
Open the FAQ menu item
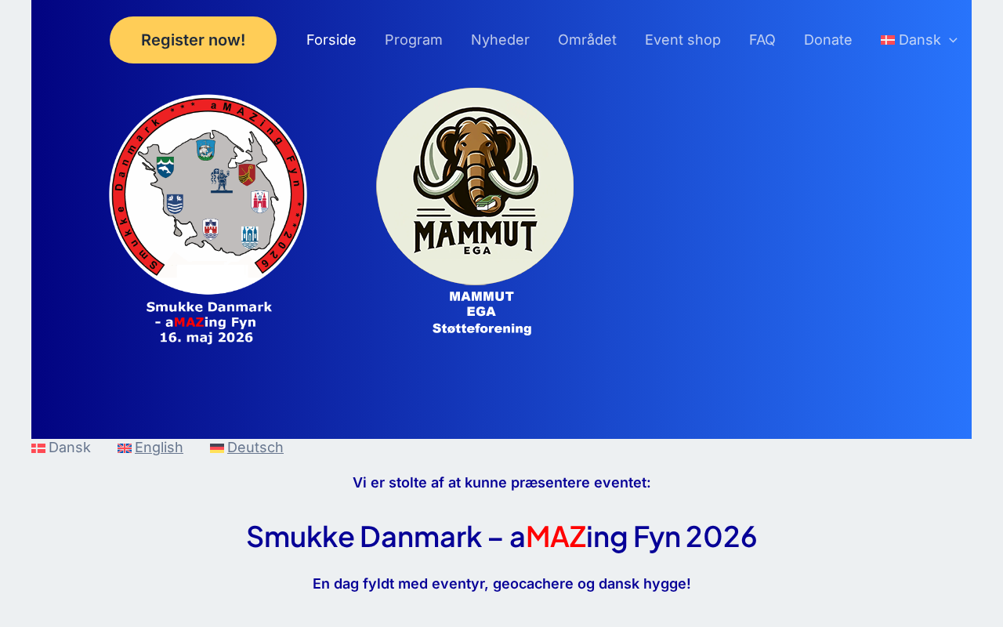click(762, 40)
